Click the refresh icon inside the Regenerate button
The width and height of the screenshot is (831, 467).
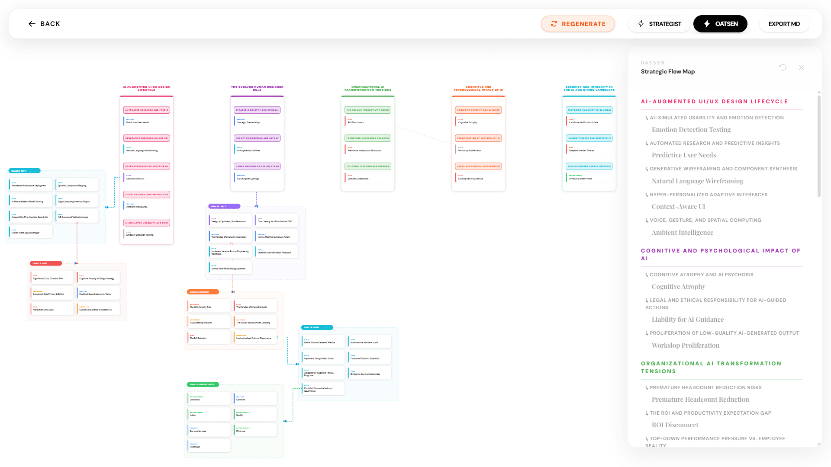click(x=554, y=24)
